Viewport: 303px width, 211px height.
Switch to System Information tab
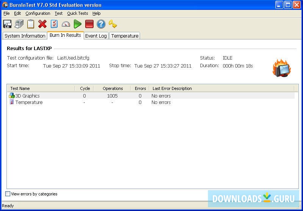tap(25, 36)
